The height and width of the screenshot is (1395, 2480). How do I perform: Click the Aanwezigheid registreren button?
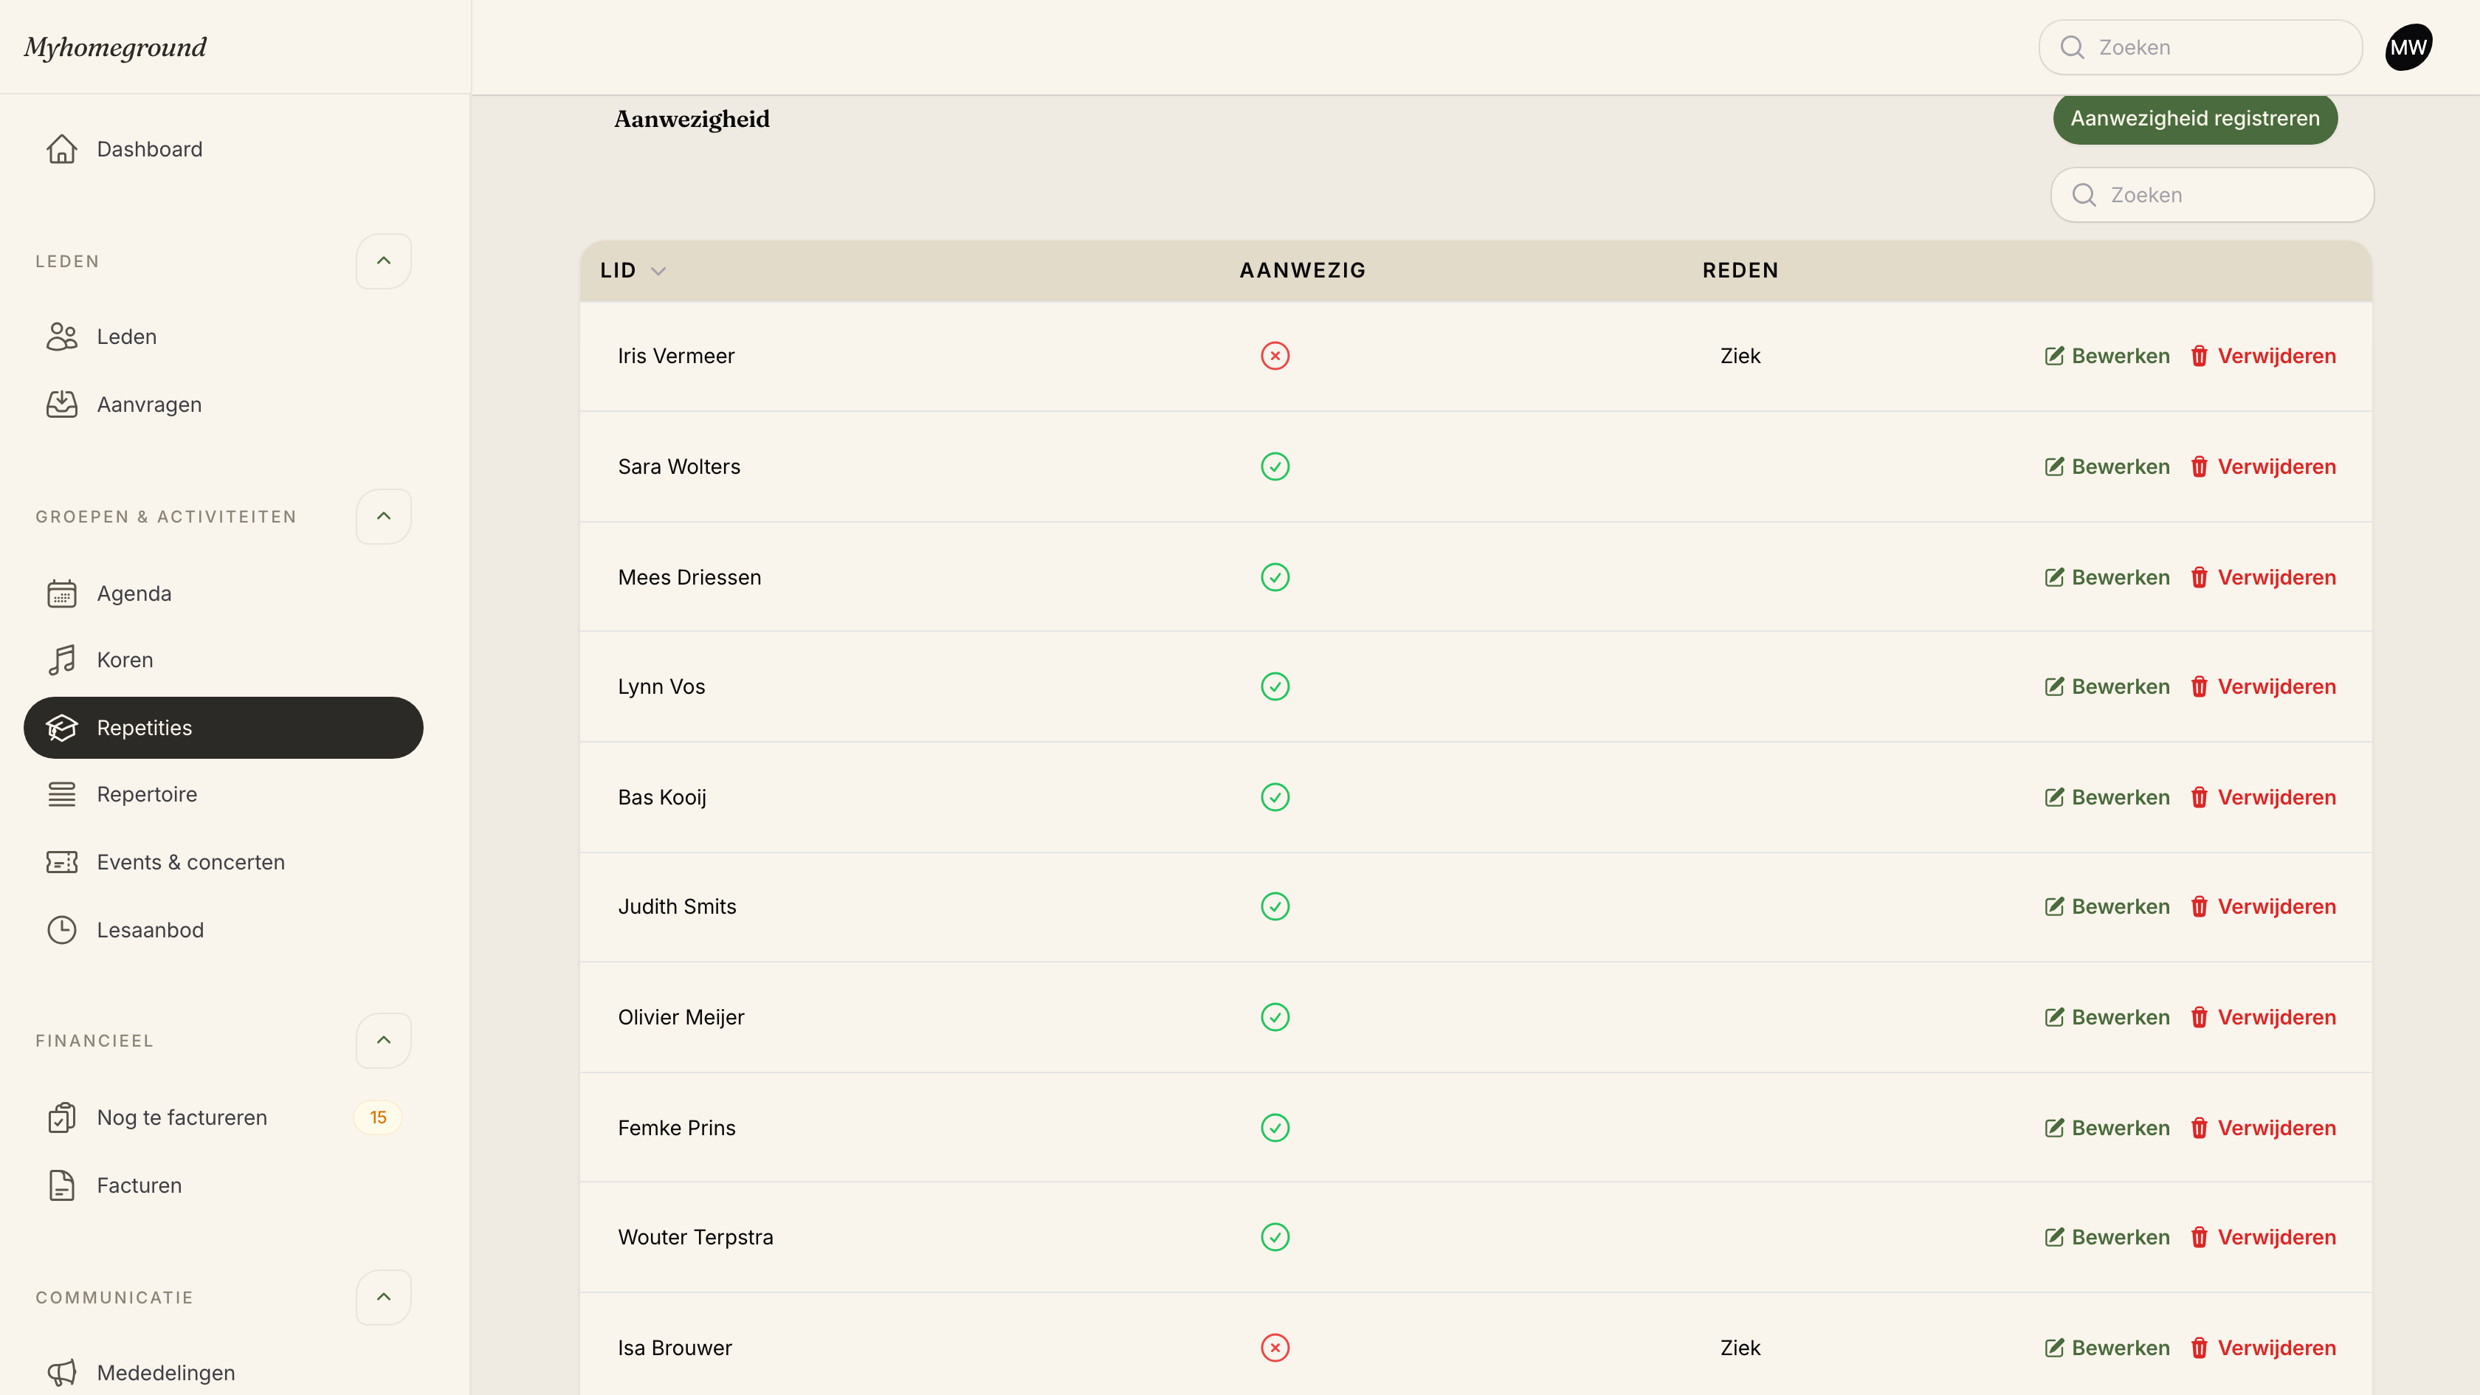click(2195, 118)
